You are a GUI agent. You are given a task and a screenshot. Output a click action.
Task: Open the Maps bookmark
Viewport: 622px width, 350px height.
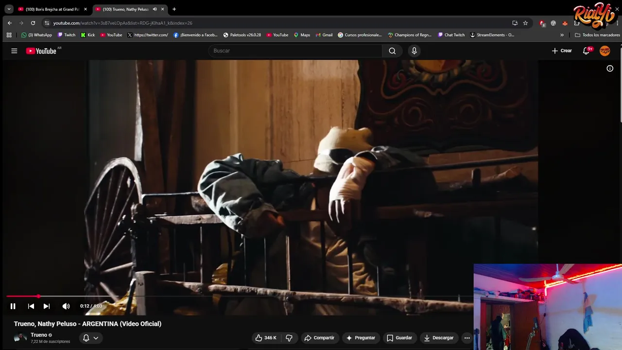[x=302, y=35]
